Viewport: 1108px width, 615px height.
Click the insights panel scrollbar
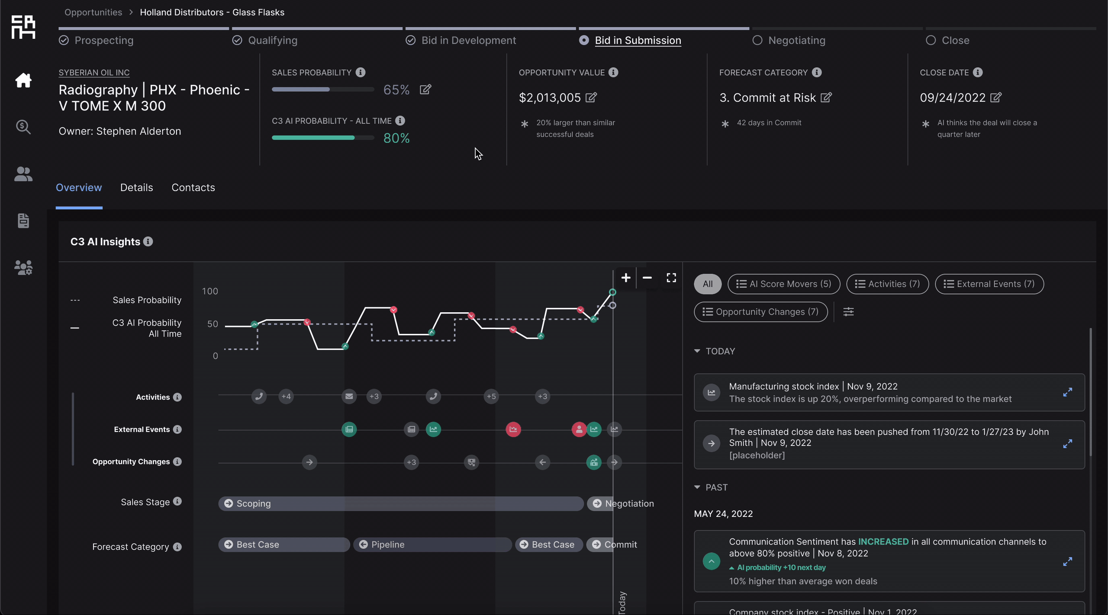(1091, 392)
